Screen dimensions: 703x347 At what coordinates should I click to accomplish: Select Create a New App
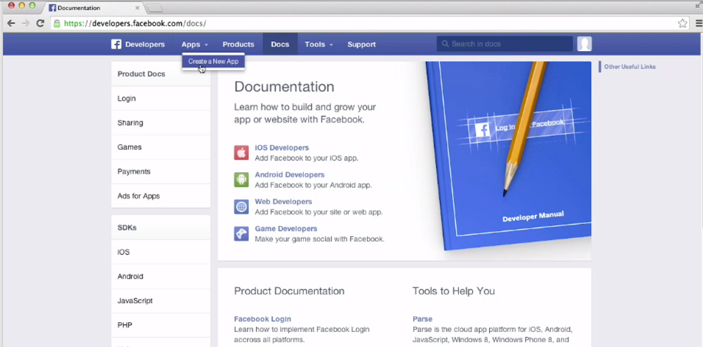coord(213,61)
